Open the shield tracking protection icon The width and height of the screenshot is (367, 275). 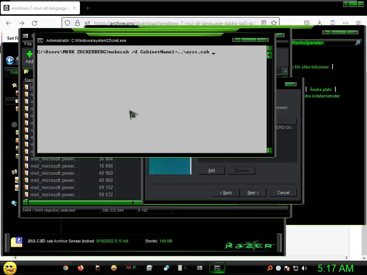[67, 23]
